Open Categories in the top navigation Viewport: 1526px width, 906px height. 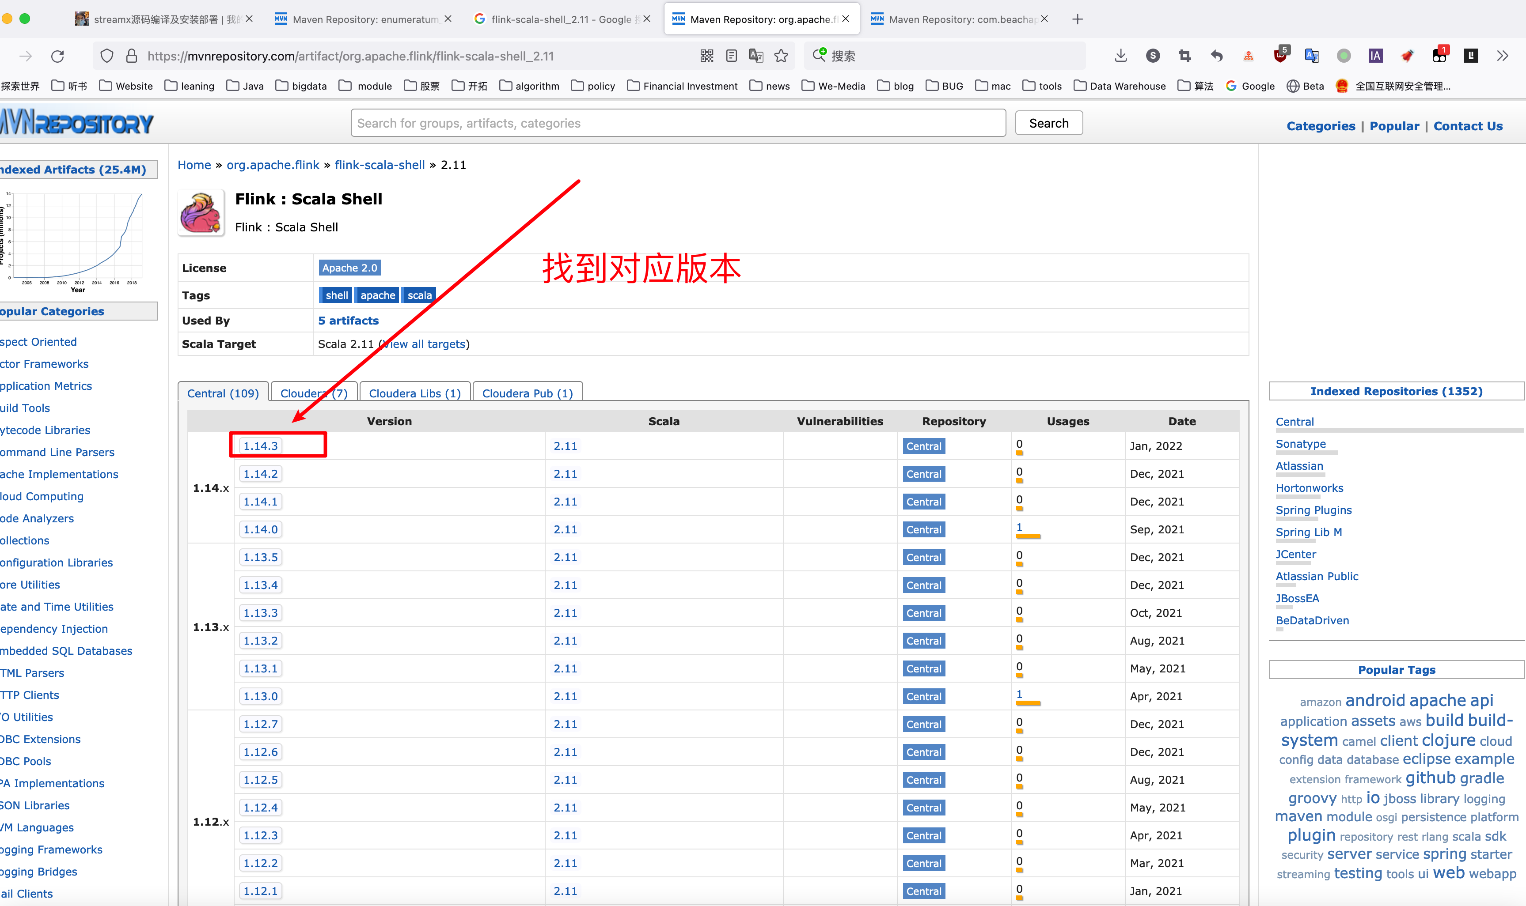pos(1321,126)
